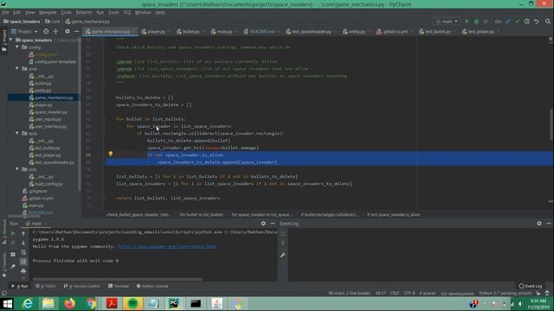Toggle the Project tool window stripe button
554x311 pixels.
3,41
